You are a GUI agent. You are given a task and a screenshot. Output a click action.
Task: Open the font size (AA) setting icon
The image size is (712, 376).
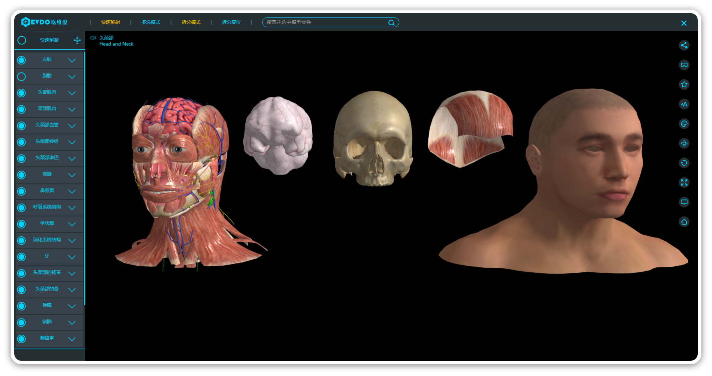tap(684, 104)
